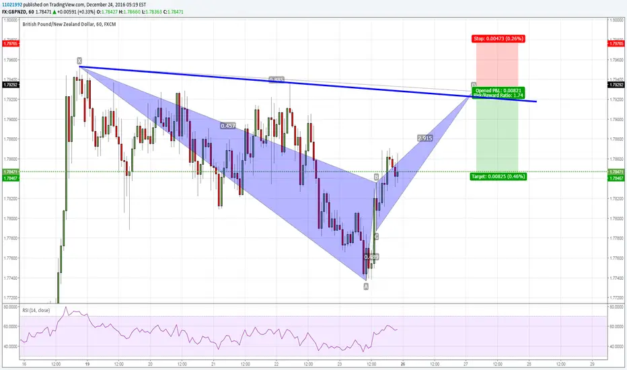Click the 80.0000 level on left RSI scale
The image size is (627, 370).
coord(10,307)
